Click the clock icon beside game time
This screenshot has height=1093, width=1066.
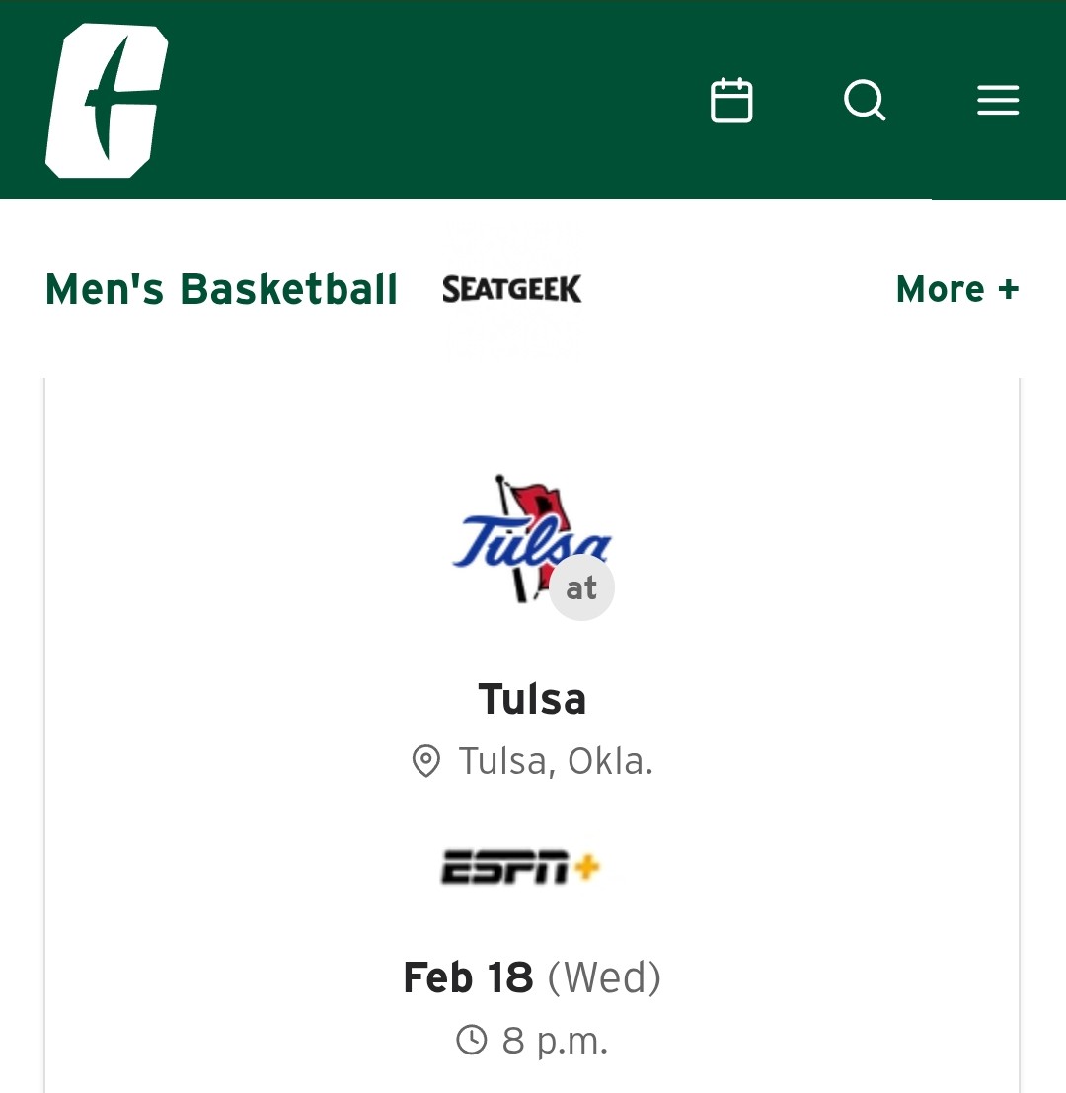point(472,1040)
